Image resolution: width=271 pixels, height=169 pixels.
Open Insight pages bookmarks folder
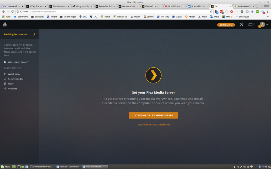[68, 17]
